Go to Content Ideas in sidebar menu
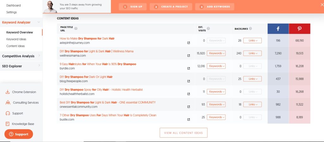Image resolution: width=324 pixels, height=142 pixels. click(16, 46)
